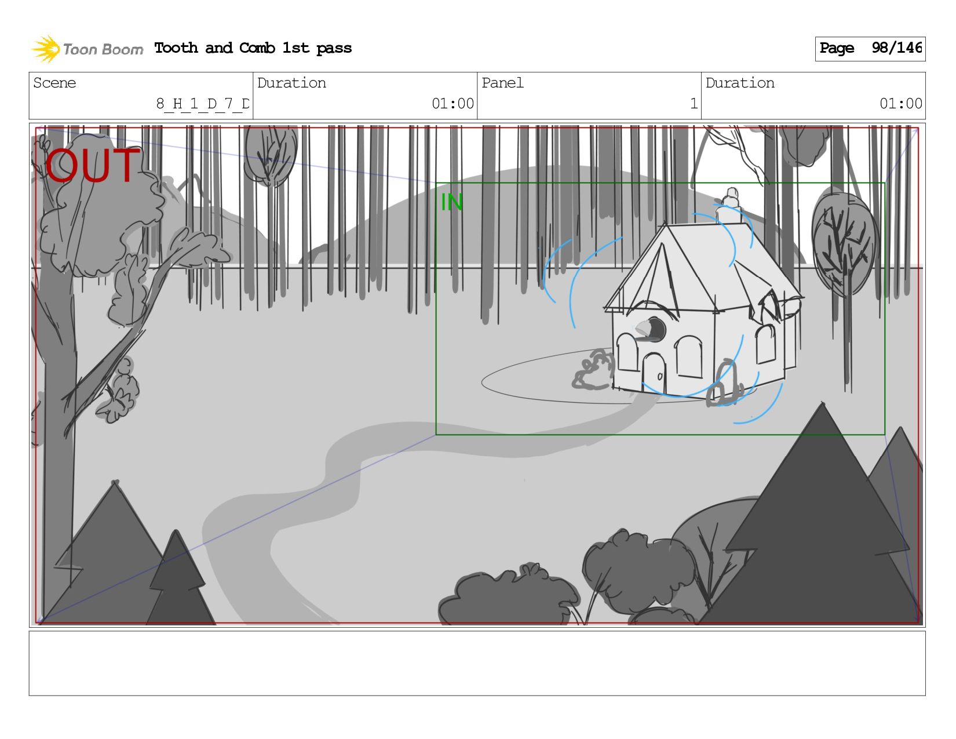956x739 pixels.
Task: Click the 'Scene' header label
Action: click(x=54, y=83)
